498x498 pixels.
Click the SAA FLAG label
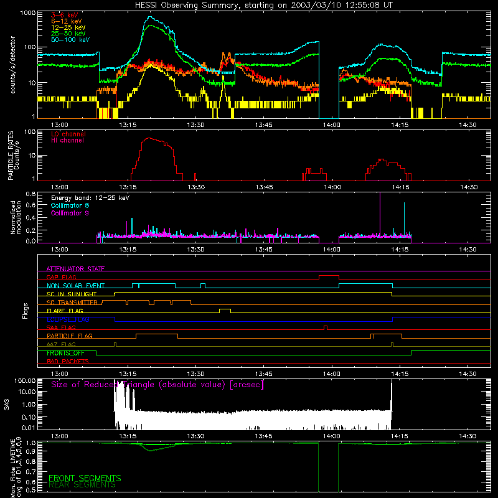(61, 327)
